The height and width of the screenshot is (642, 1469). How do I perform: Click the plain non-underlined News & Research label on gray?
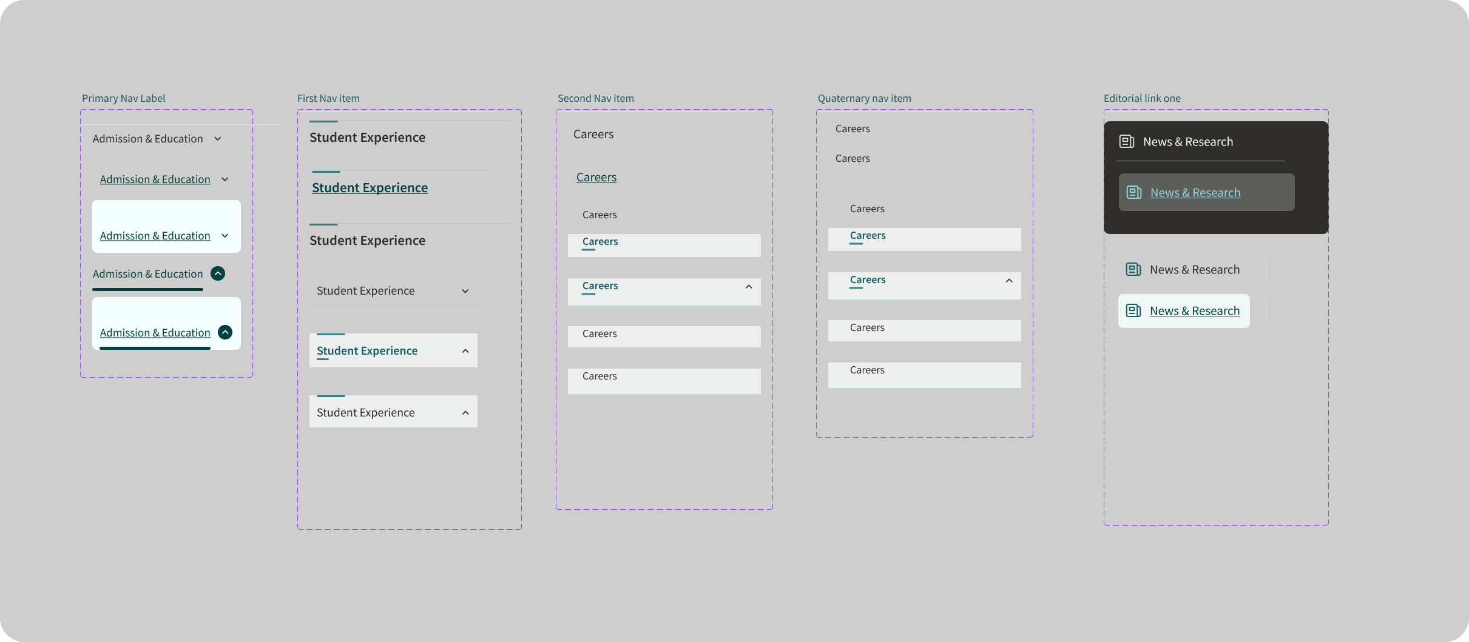[1195, 269]
